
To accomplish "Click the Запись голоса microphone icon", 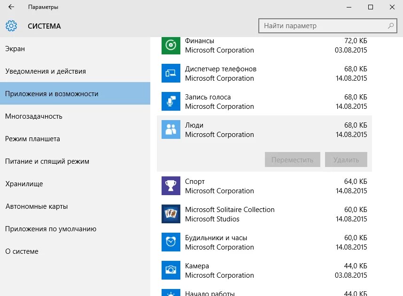I will click(171, 101).
